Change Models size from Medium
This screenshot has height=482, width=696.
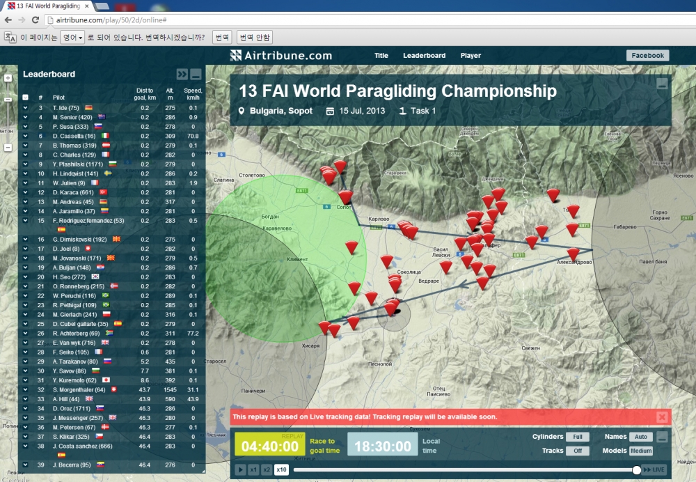coord(641,451)
